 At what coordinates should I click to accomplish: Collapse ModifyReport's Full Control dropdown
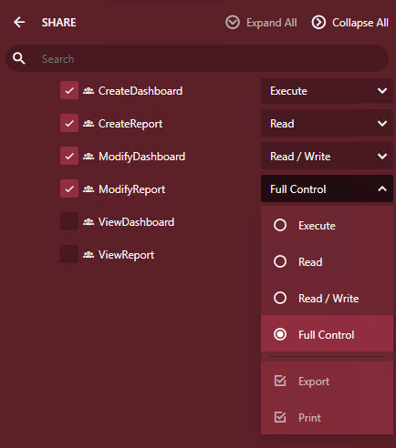(327, 189)
